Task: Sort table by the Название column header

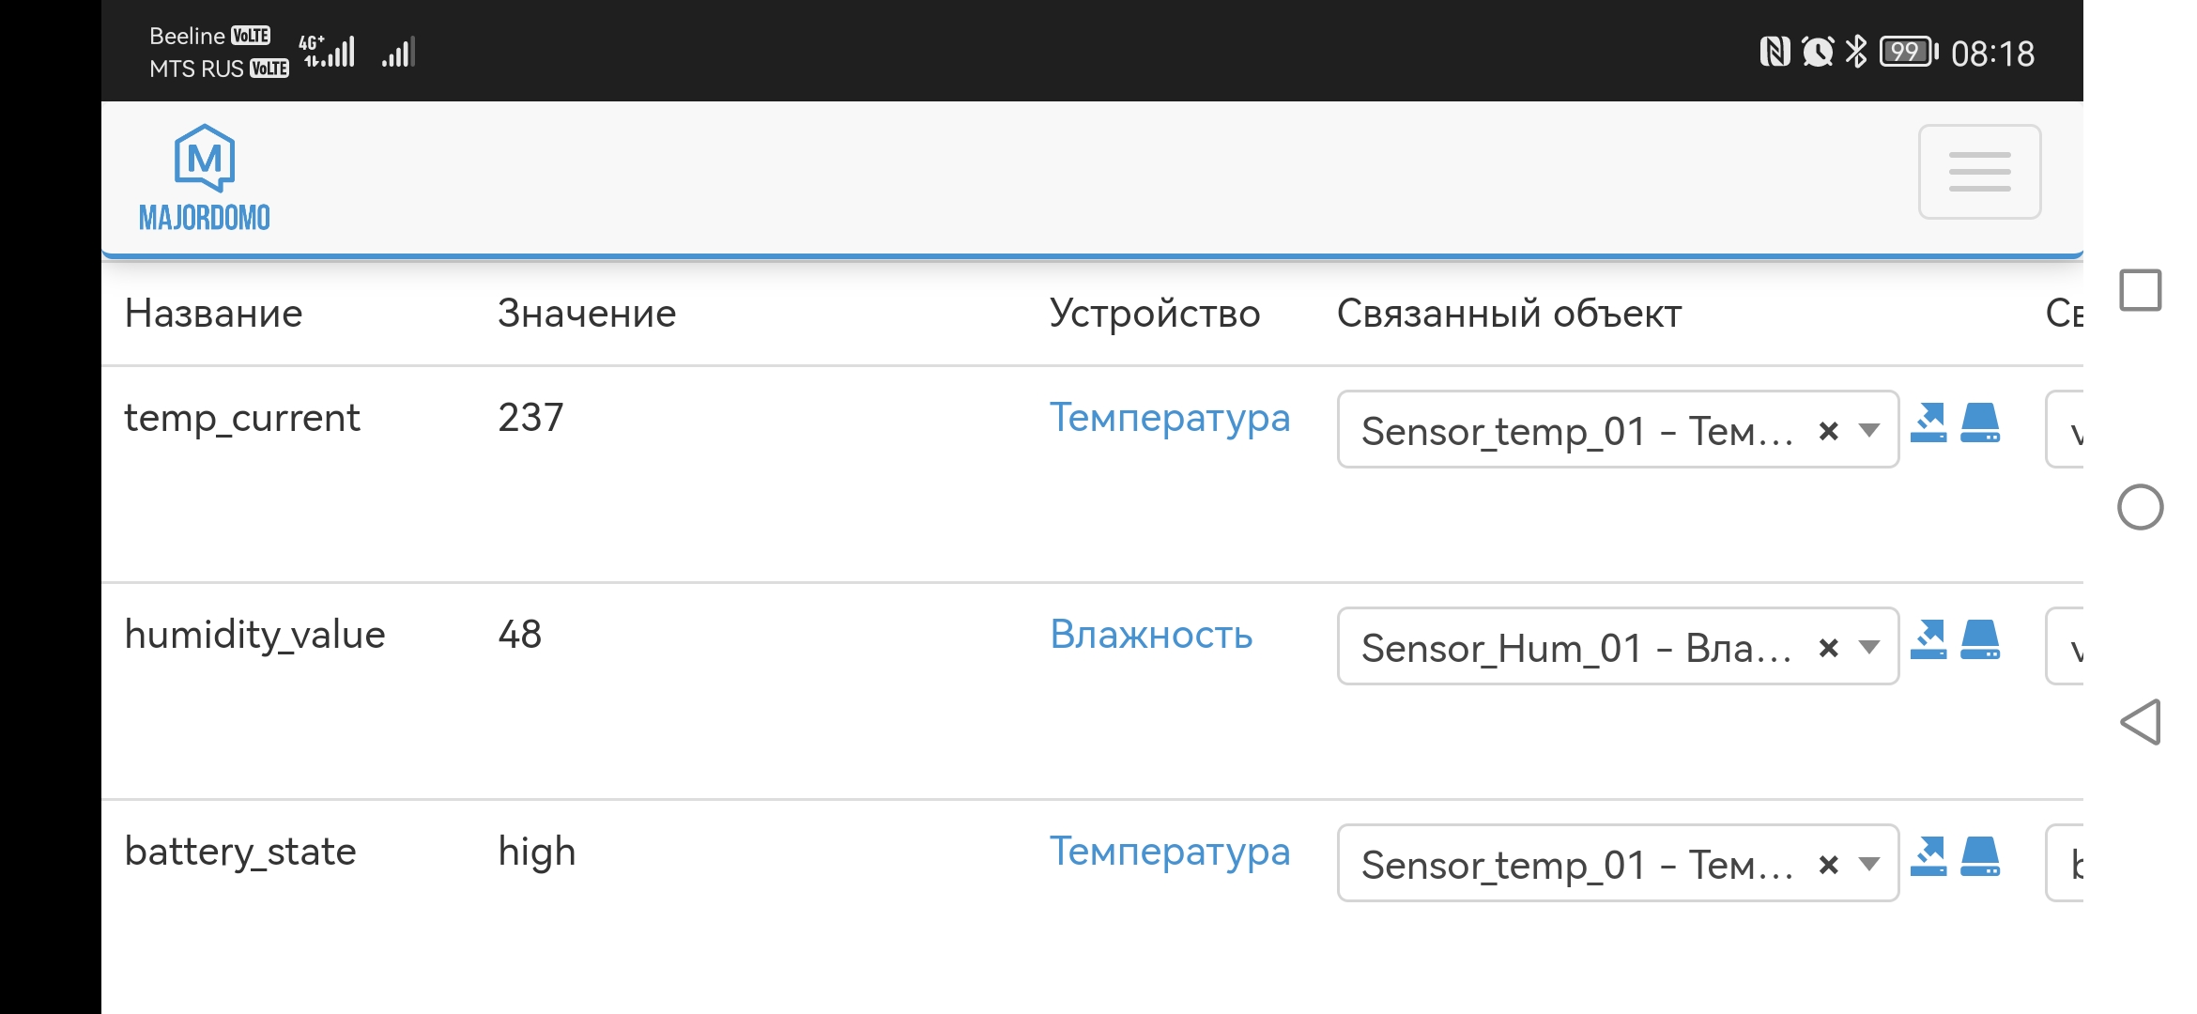Action: pyautogui.click(x=213, y=314)
